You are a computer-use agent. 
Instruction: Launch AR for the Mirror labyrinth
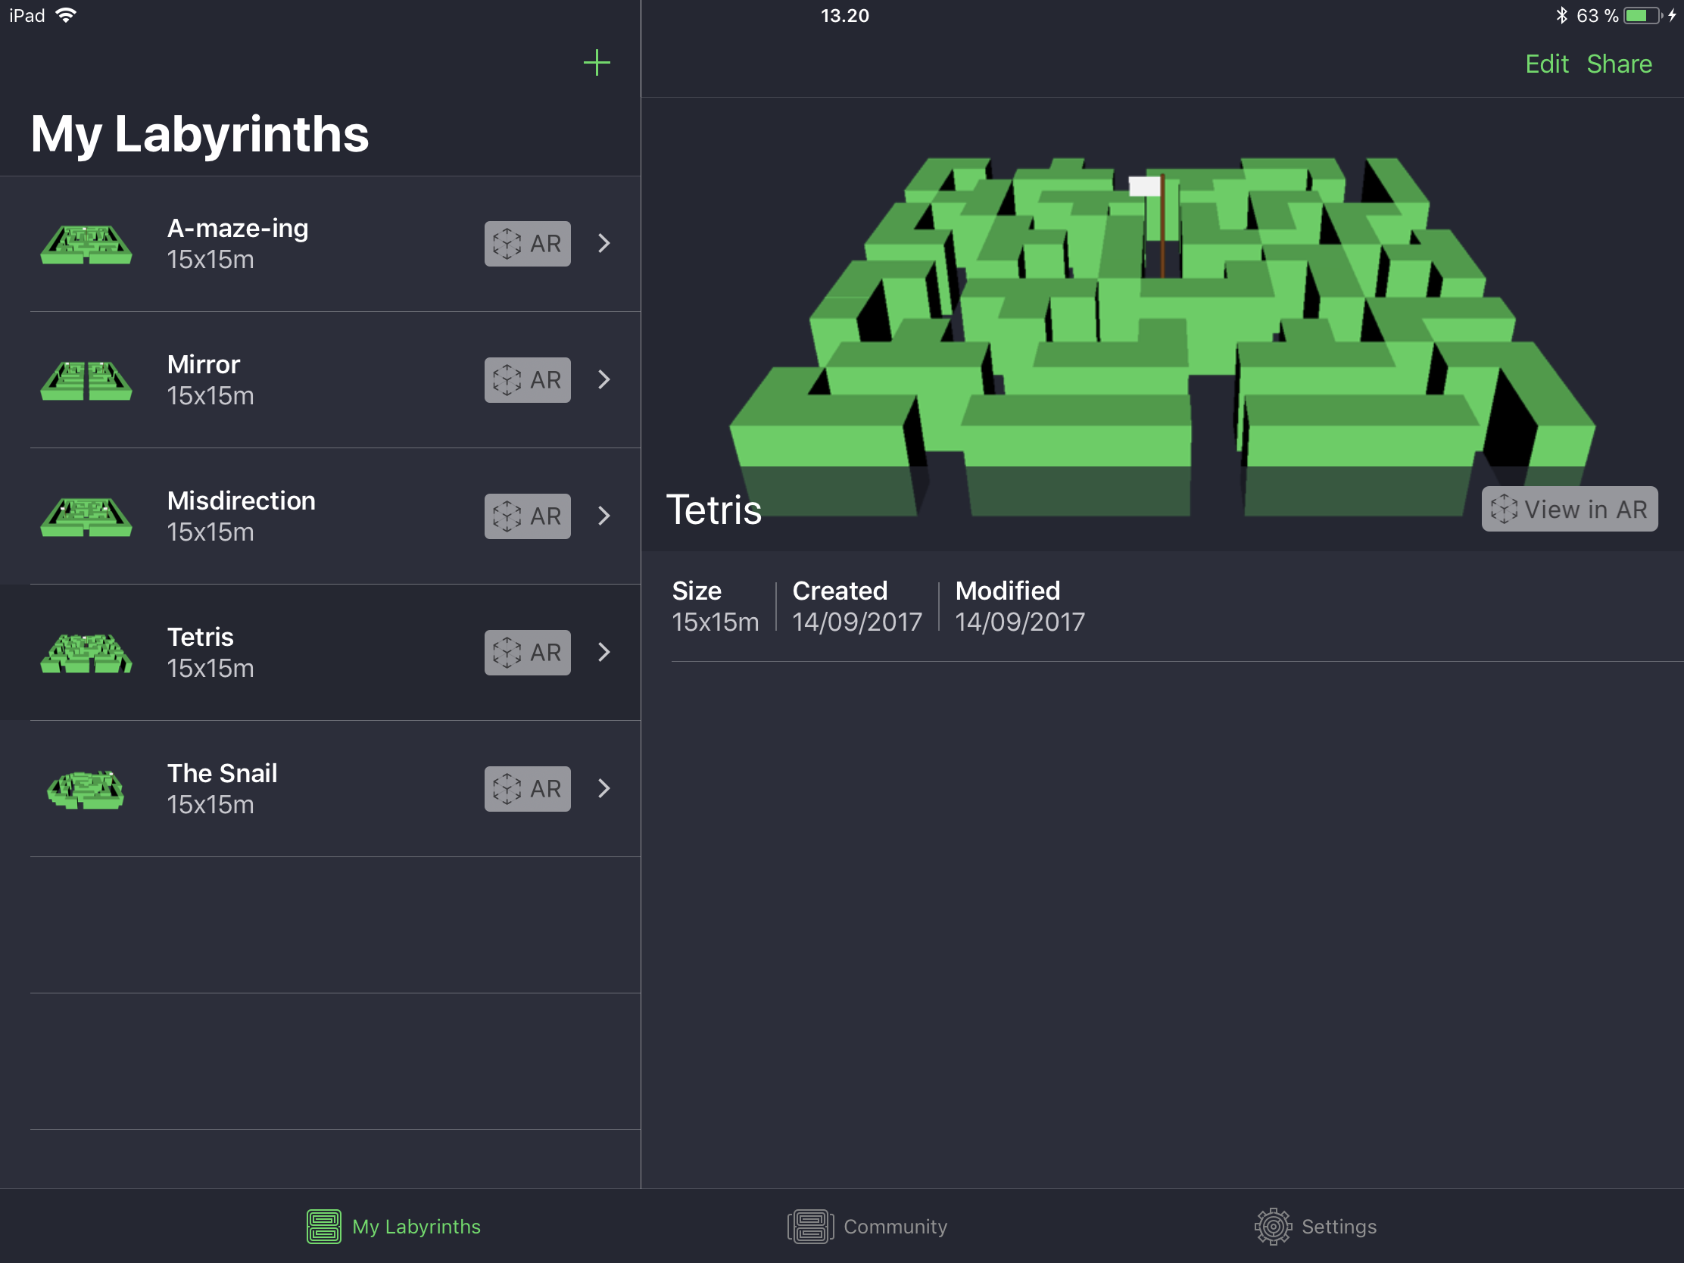pos(527,380)
